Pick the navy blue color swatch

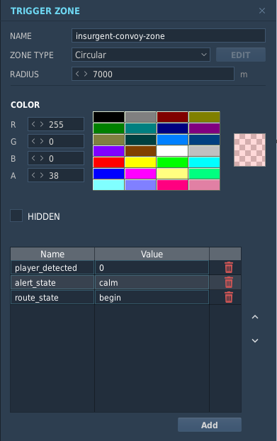point(172,128)
